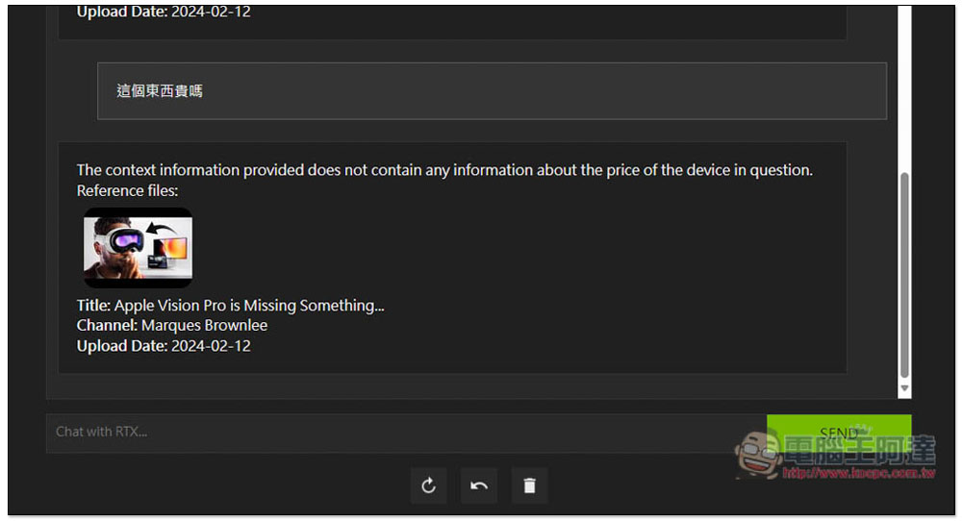Click the Upload Date line at the top
Image resolution: width=962 pixels, height=521 pixels.
click(164, 12)
